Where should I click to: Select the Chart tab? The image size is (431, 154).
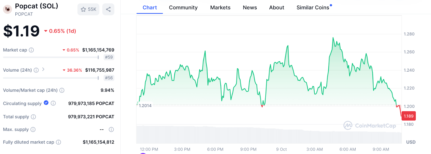click(150, 8)
